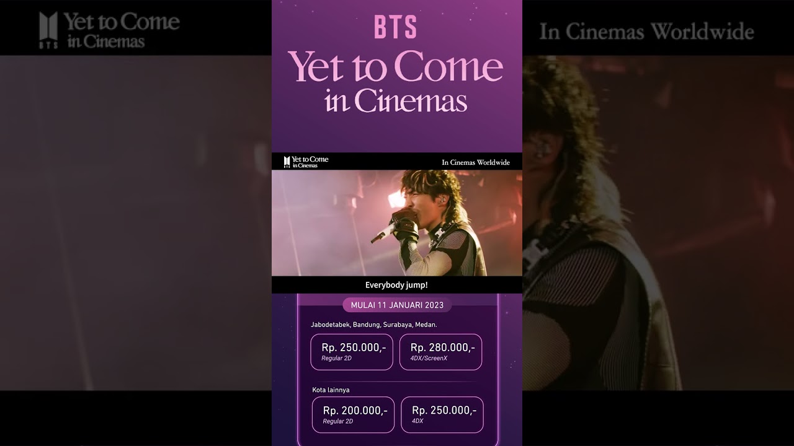Select the Rp. 250.000 Regular 2D price box
This screenshot has height=446, width=794.
(x=352, y=352)
